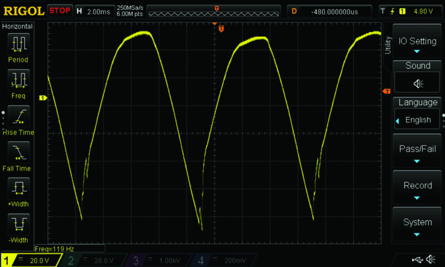Viewport: 445px width, 267px height.
Task: Change the Language set to English
Action: pos(417,120)
